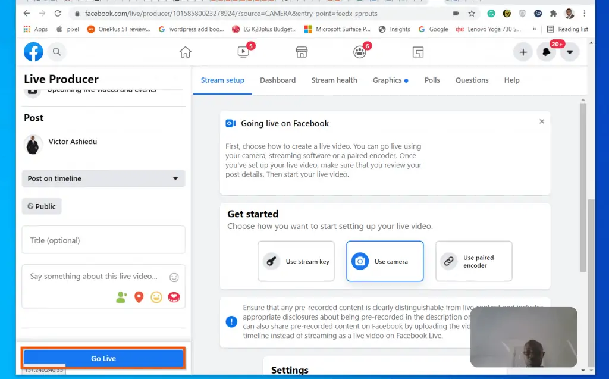Click the blue info exclamation icon

coord(231,321)
